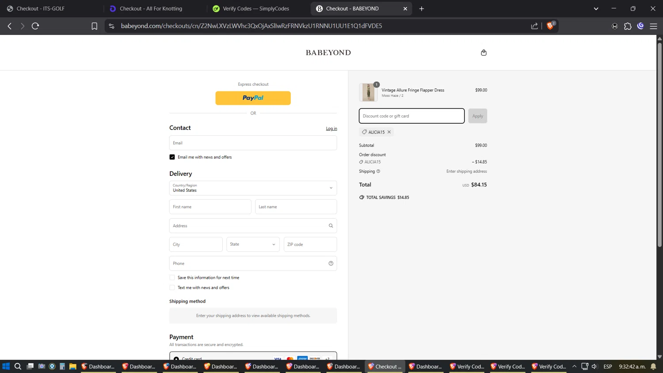Click the Address input field

click(x=253, y=226)
